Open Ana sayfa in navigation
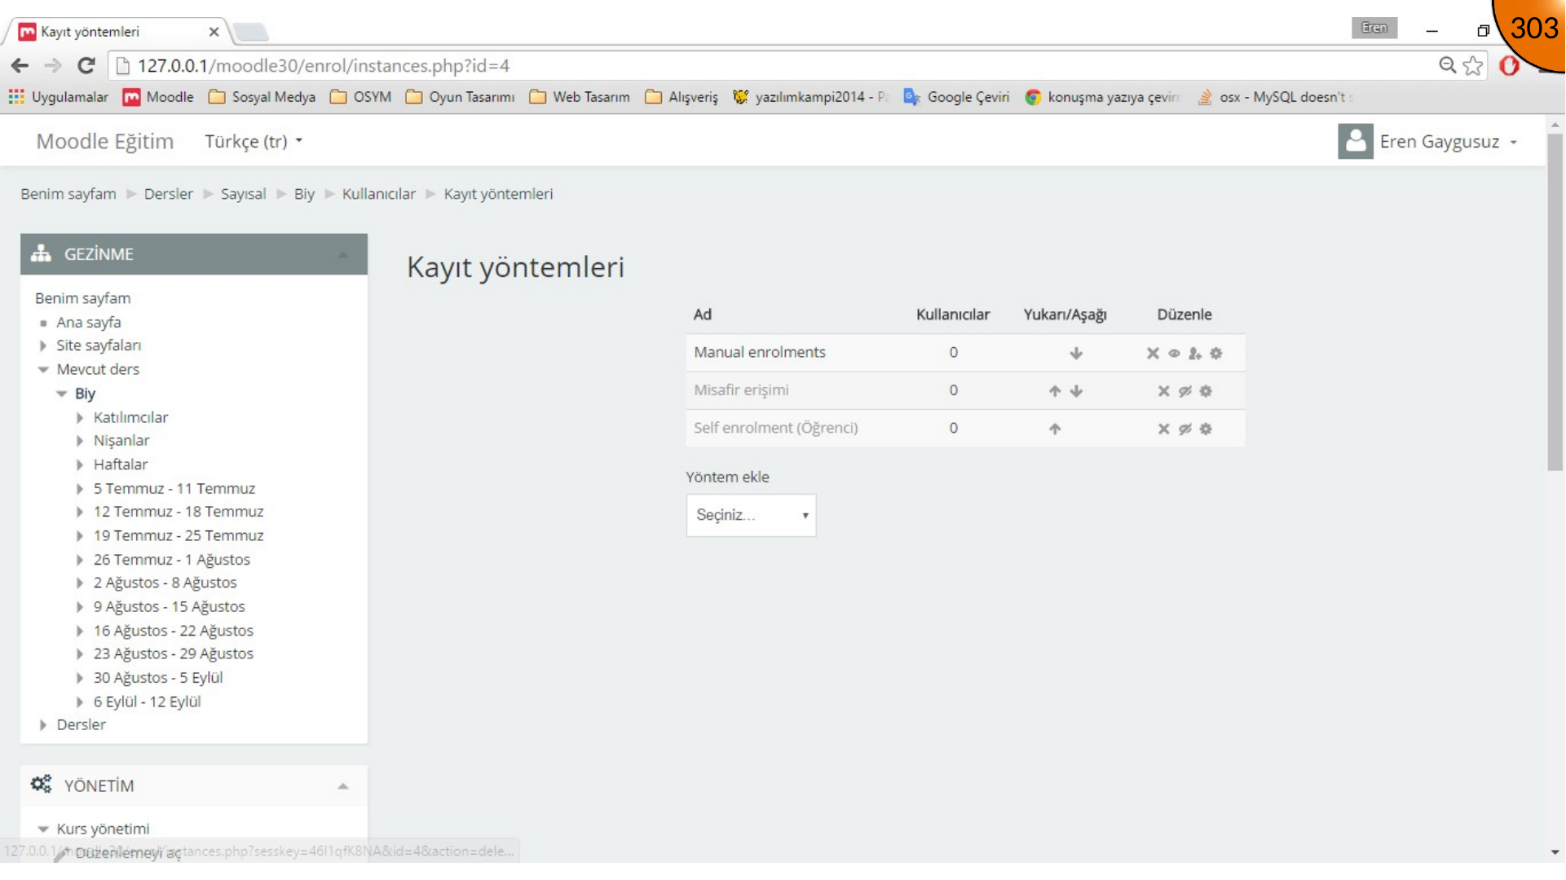Screen dimensions: 1566x880 coord(88,323)
